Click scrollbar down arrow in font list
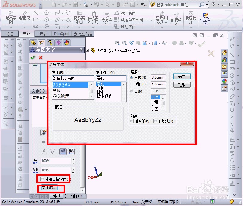243x206 pixels. click(91, 96)
